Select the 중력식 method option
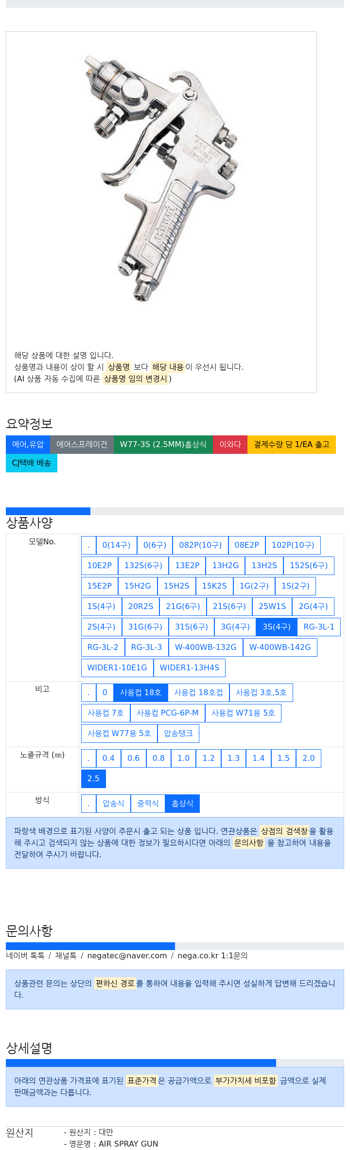350x1150 pixels. pyautogui.click(x=148, y=803)
